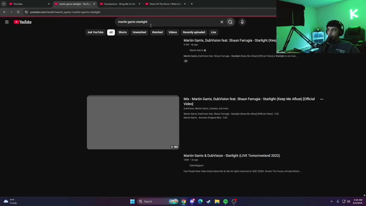Open the Starlight (LIVE Tomorrowland 2022) video title
This screenshot has width=366, height=206.
[x=232, y=156]
